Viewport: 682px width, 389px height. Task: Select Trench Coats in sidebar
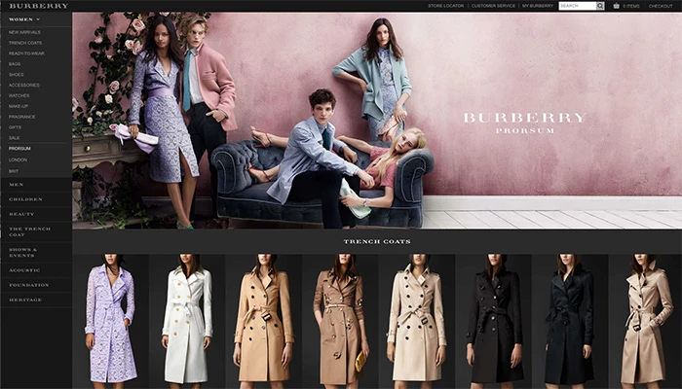(25, 43)
